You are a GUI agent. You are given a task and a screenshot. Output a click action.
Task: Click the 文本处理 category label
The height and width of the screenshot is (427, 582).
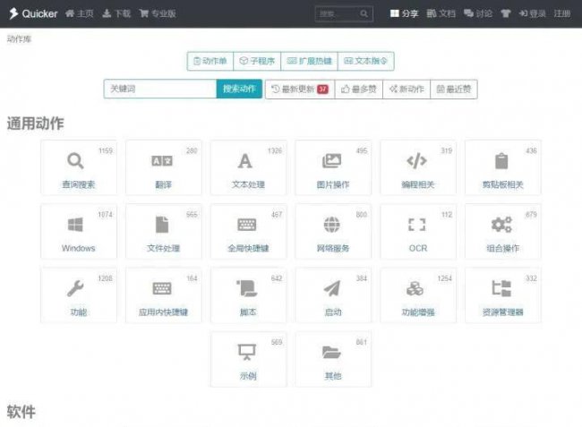pyautogui.click(x=248, y=184)
